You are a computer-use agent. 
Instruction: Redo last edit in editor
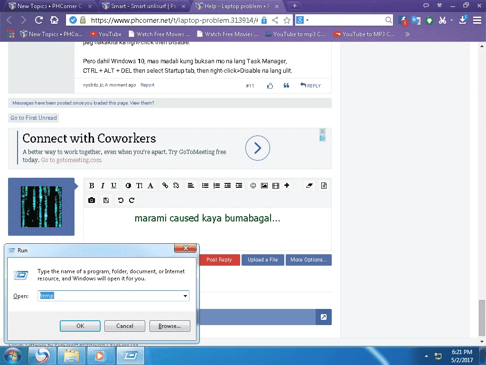click(x=132, y=200)
